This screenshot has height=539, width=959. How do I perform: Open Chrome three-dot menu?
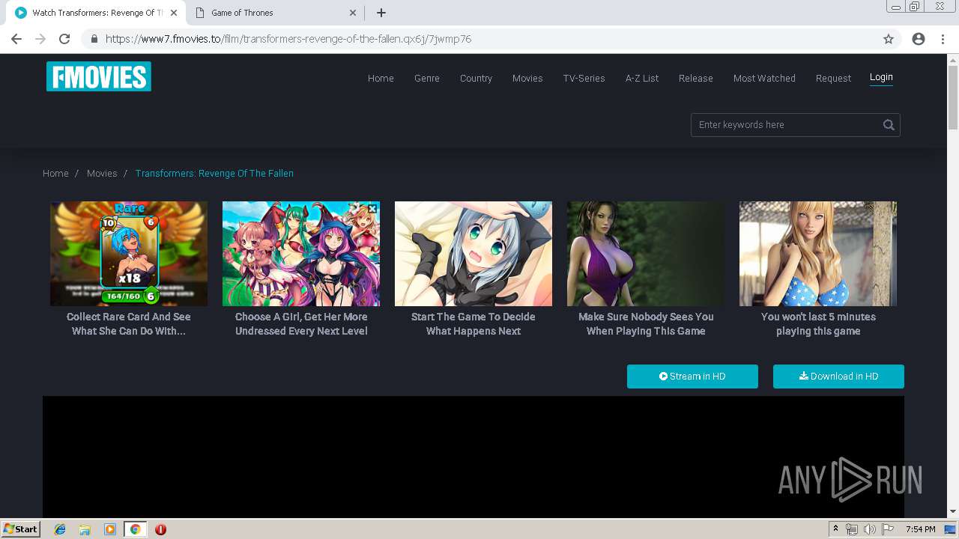[x=943, y=39]
